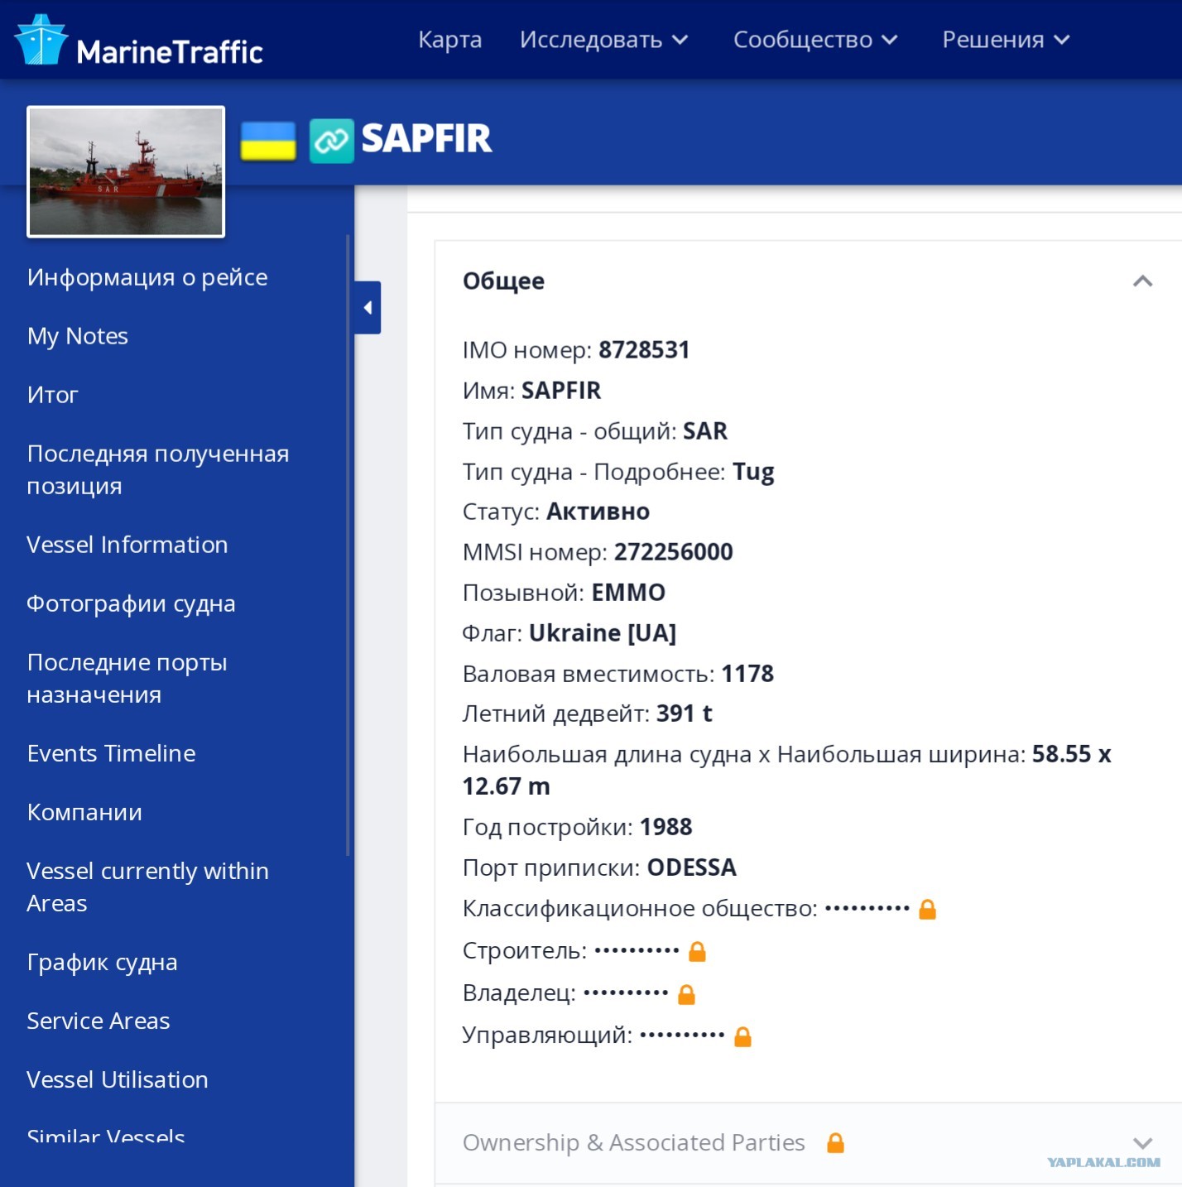Click the IMO number 8728531
Screen dimensions: 1182x1187
(x=644, y=350)
